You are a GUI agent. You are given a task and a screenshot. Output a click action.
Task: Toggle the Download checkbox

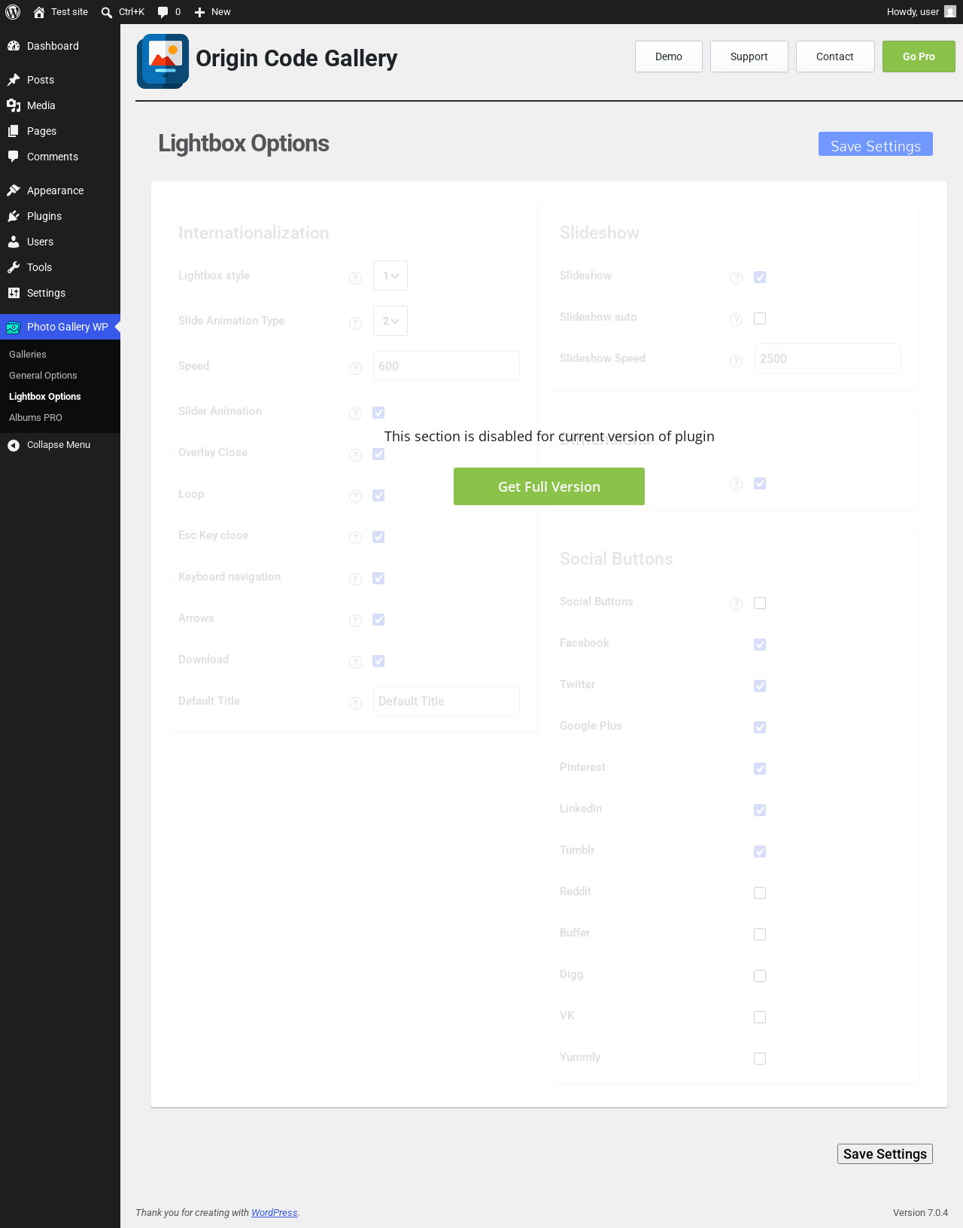click(x=378, y=661)
